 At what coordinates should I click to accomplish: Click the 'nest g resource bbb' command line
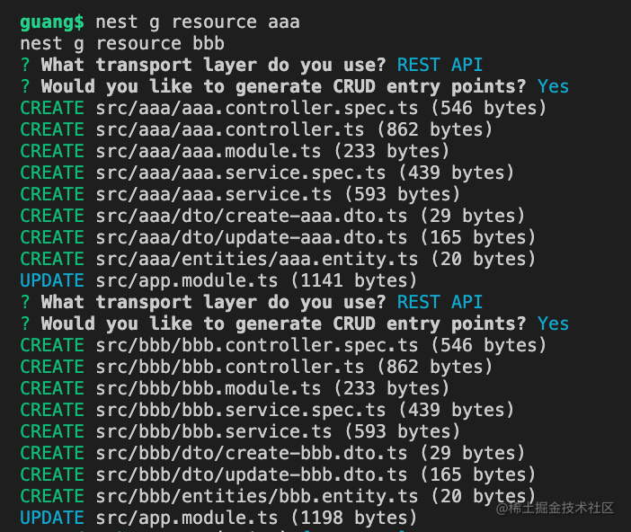(122, 43)
